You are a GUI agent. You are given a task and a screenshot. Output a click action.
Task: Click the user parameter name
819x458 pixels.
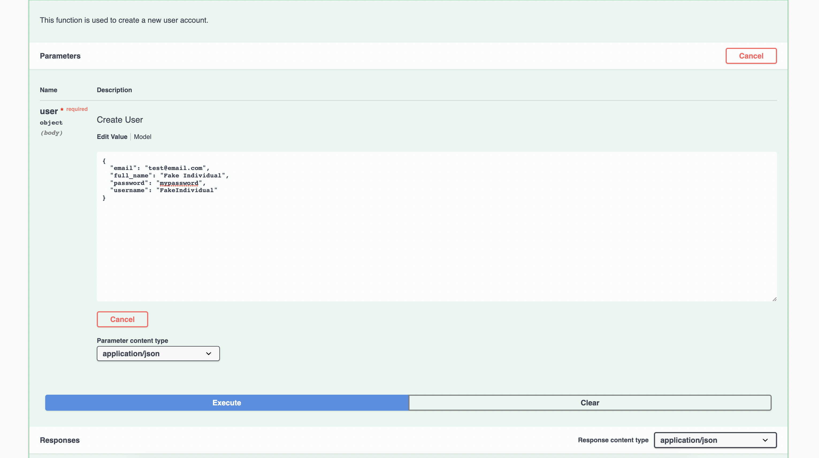click(49, 111)
